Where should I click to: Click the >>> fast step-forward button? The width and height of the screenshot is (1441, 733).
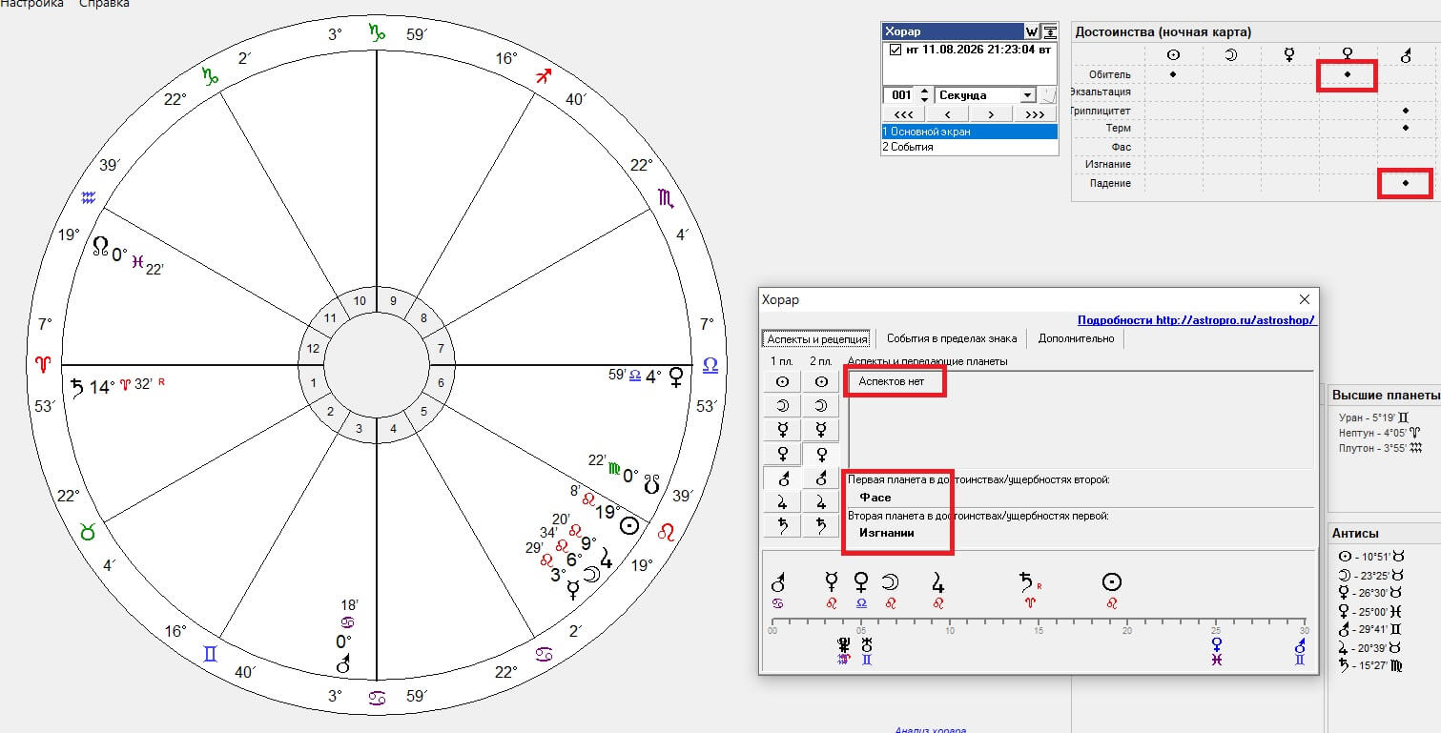pyautogui.click(x=1035, y=114)
